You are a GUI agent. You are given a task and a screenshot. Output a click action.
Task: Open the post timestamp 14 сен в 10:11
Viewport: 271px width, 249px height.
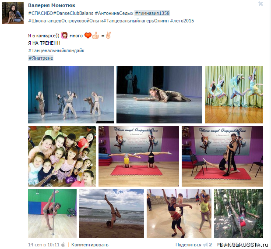tap(43, 245)
